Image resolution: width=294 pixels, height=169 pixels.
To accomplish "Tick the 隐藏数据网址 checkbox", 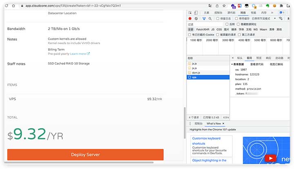I will coord(238,24).
